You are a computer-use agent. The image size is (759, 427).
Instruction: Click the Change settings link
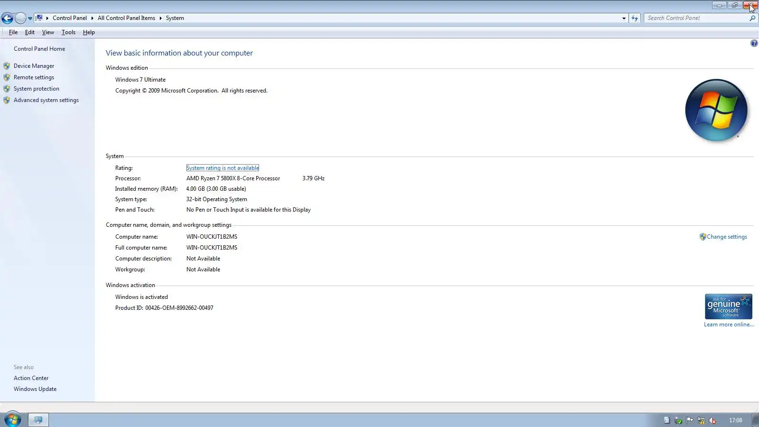(x=727, y=237)
